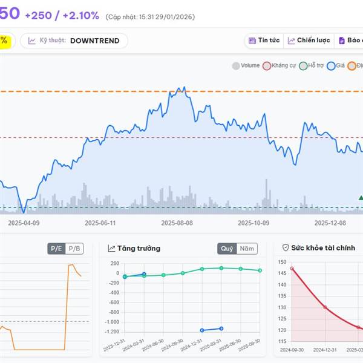
Task: Click the Báo cáo document icon
Action: (x=342, y=41)
